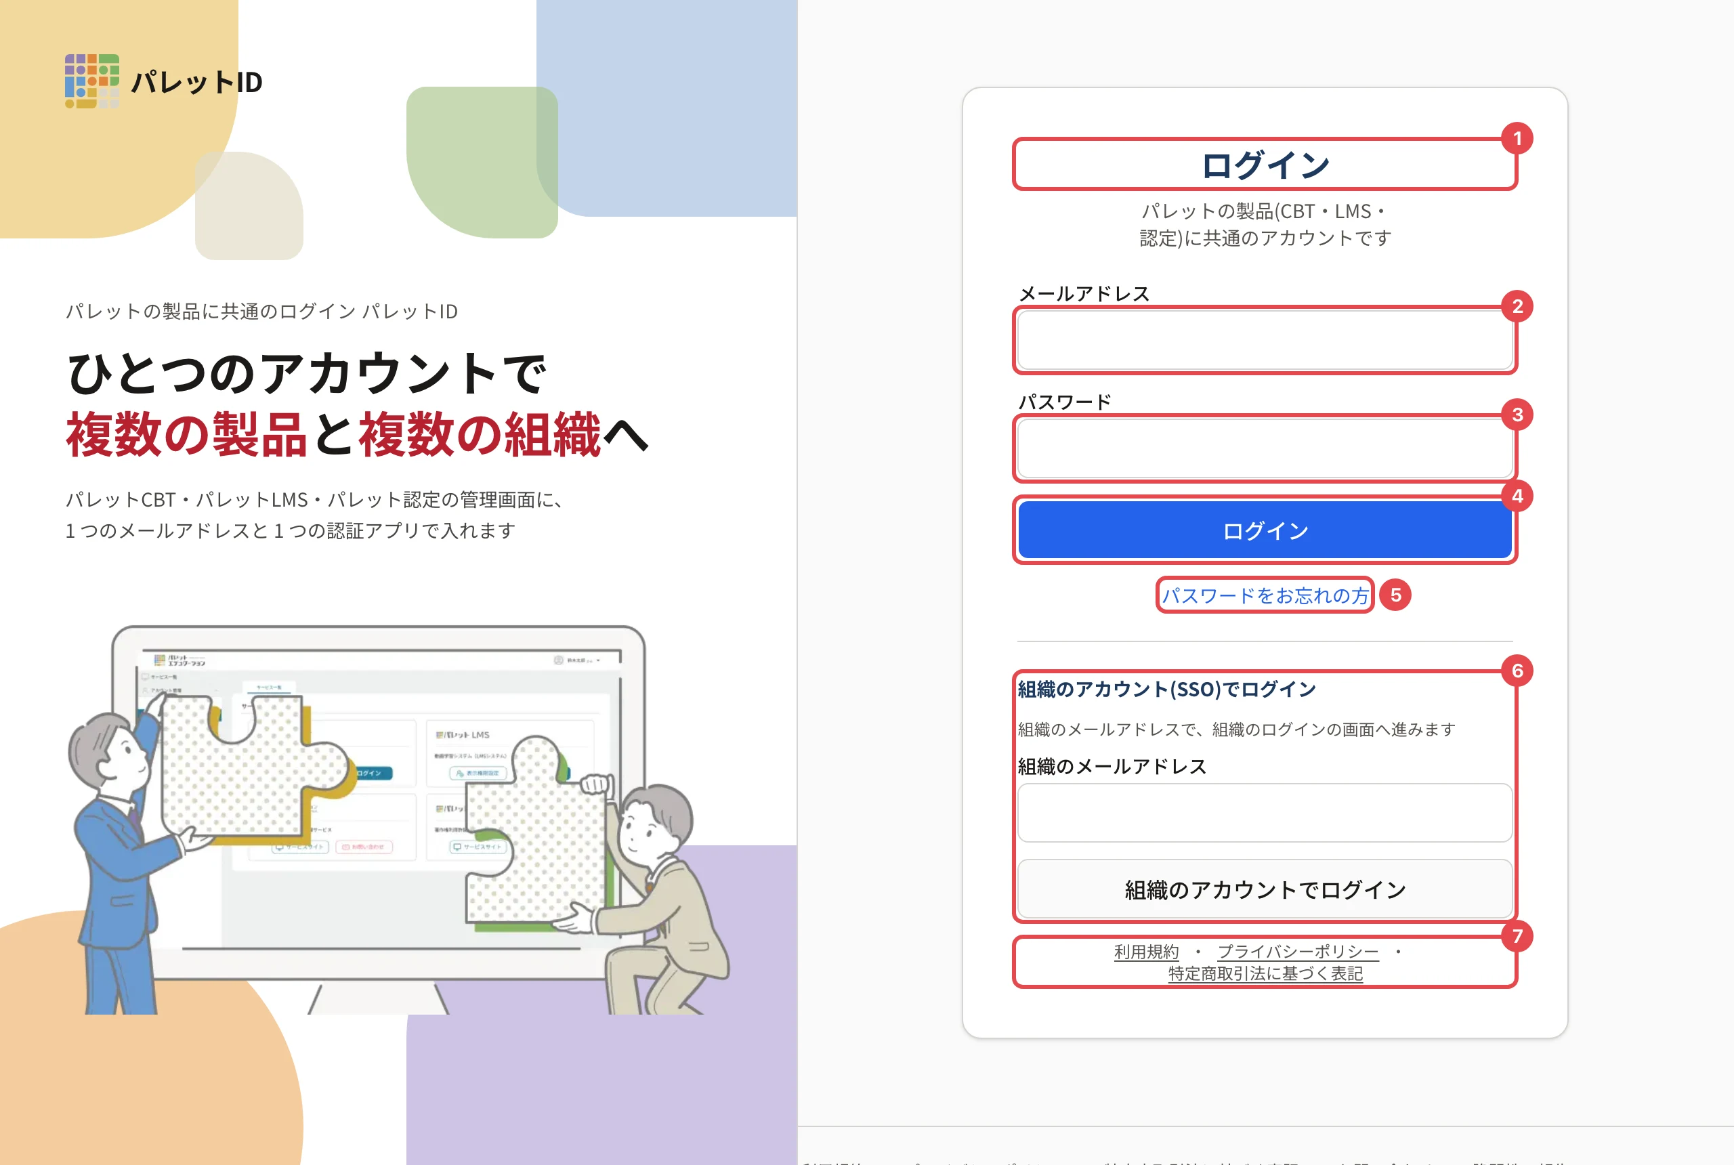Click the 組織のメールアドレスで、組織のログインの画面へ進みます description
The height and width of the screenshot is (1165, 1734).
(1236, 729)
